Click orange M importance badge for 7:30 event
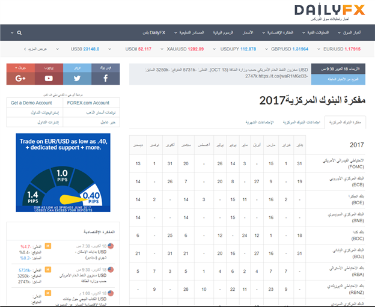This screenshot has width=375, height=307. (48, 246)
